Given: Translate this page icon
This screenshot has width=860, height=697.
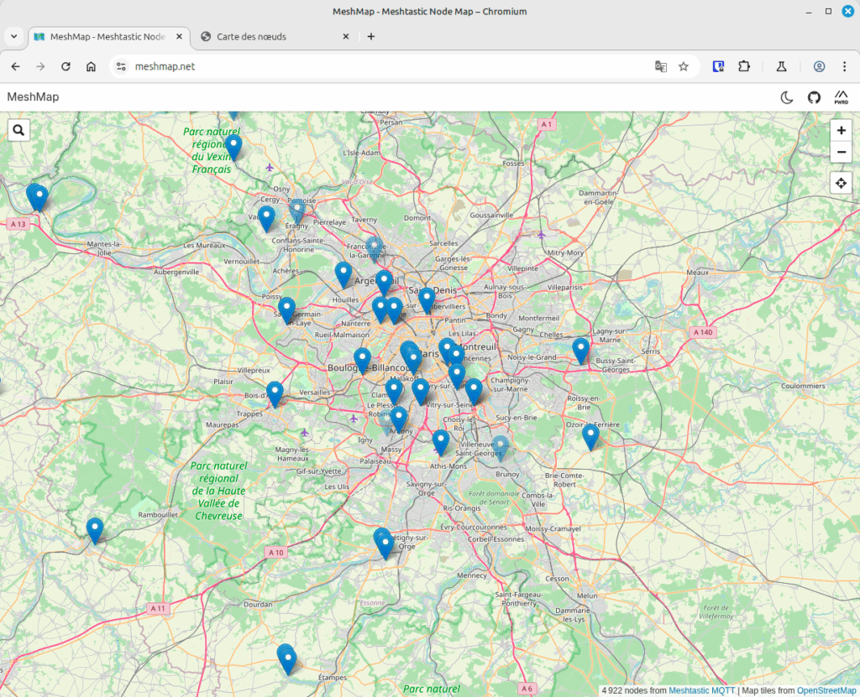Looking at the screenshot, I should point(661,66).
